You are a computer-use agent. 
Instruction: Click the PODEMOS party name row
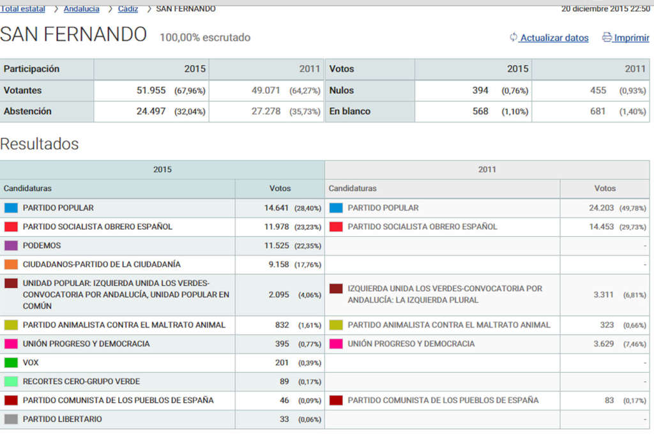click(x=42, y=246)
